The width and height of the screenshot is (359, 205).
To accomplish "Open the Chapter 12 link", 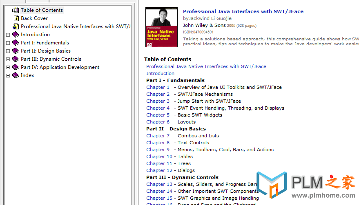I will coord(159,170).
